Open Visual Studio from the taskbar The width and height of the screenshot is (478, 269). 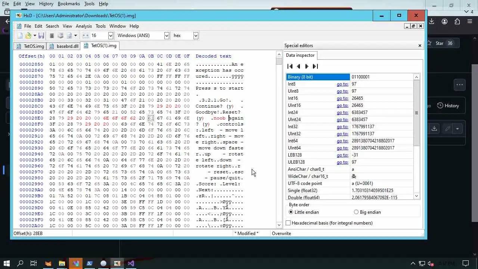(131, 263)
